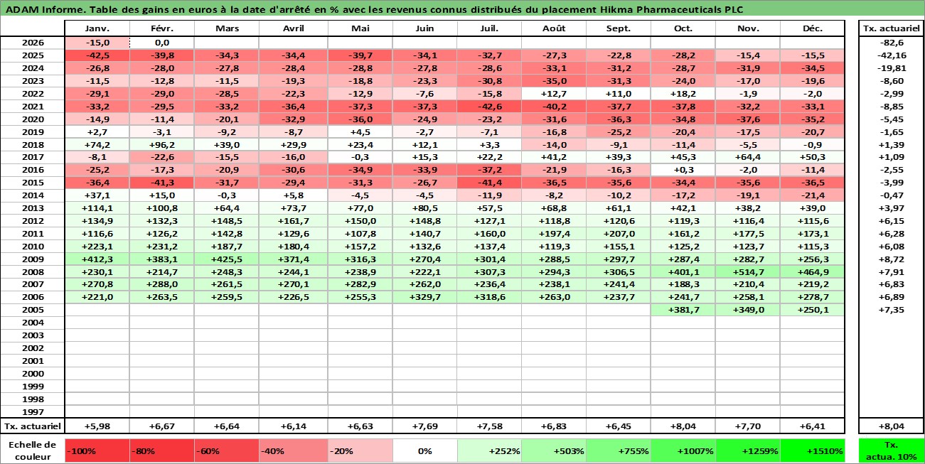This screenshot has height=464, width=925.
Task: Click the 2026 year row label
Action: coord(32,43)
